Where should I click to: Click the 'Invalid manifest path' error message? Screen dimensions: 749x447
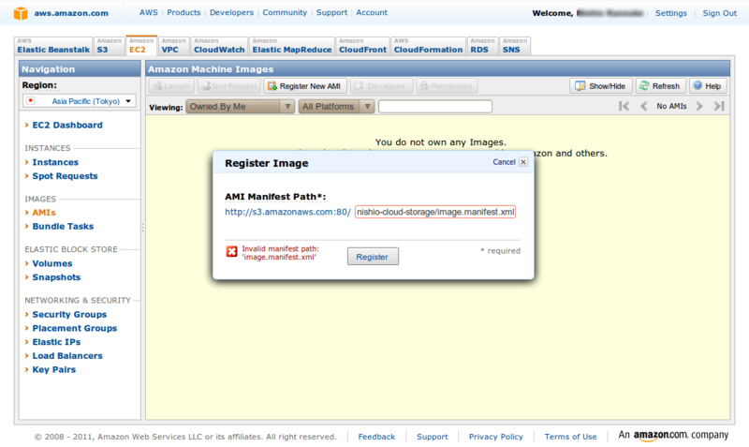pyautogui.click(x=280, y=252)
